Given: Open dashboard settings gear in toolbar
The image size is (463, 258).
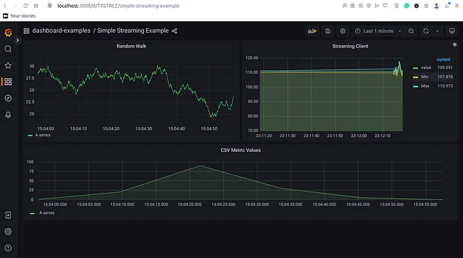Looking at the screenshot, I should pyautogui.click(x=343, y=31).
